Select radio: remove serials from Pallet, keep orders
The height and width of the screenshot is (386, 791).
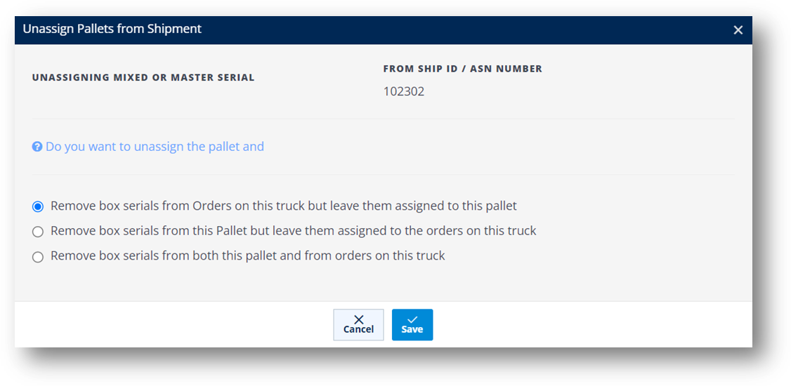(x=38, y=232)
